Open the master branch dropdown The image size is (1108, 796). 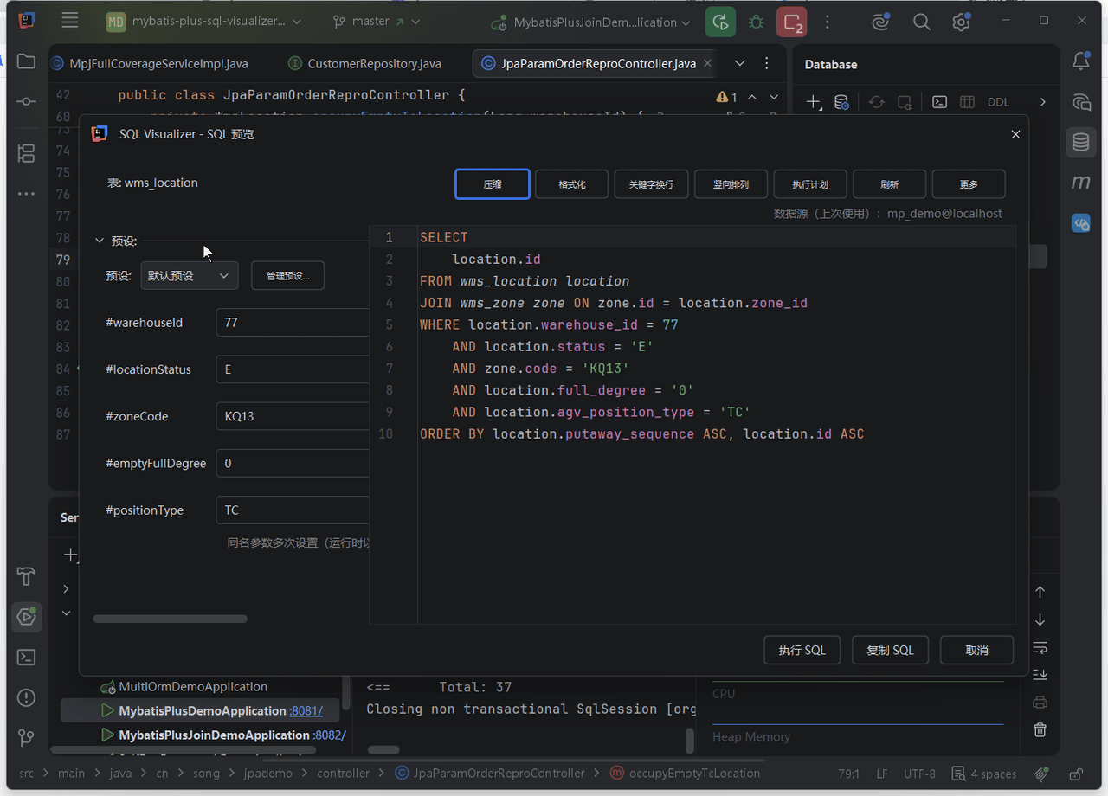[x=377, y=22]
